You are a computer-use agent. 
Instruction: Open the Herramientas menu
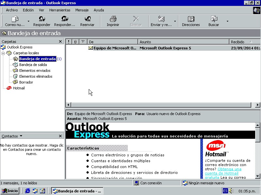[60, 10]
